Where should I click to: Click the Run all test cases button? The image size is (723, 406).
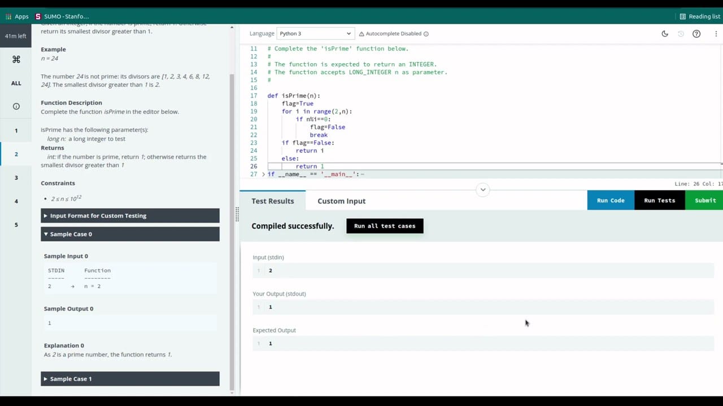pos(384,226)
